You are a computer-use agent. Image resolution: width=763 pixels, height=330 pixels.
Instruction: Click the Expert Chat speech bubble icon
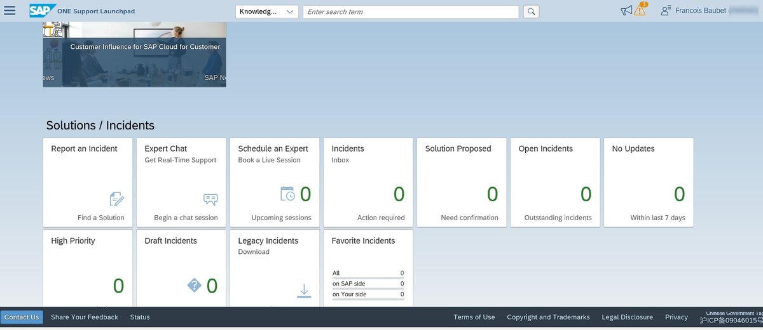pyautogui.click(x=210, y=199)
